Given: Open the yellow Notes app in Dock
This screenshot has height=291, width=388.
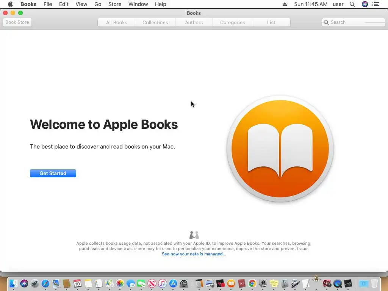Looking at the screenshot, I should (88, 283).
